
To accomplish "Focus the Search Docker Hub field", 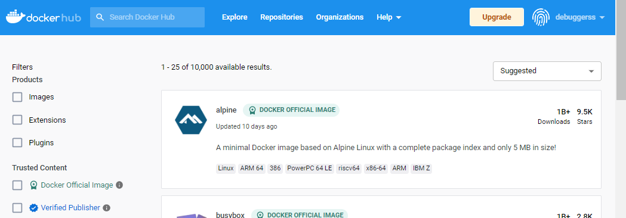I will [x=147, y=17].
